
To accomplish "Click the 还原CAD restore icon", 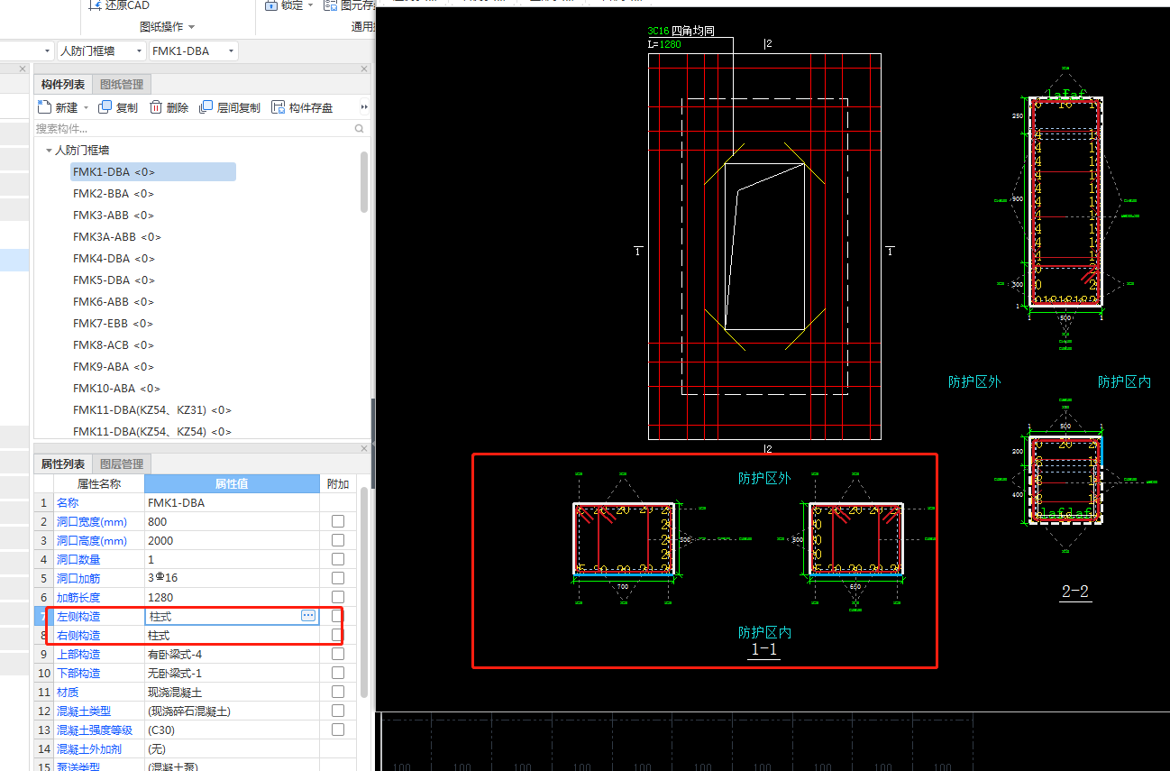I will click(x=95, y=5).
